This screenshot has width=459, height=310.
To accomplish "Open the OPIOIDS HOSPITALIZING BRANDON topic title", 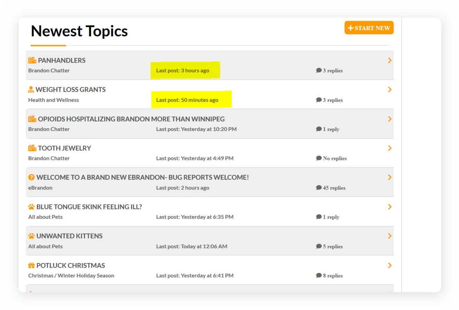I will coord(131,119).
